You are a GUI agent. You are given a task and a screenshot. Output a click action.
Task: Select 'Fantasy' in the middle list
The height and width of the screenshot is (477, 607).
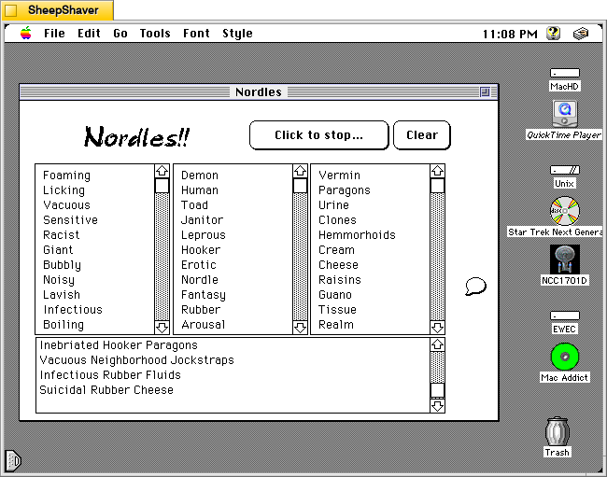coord(204,295)
